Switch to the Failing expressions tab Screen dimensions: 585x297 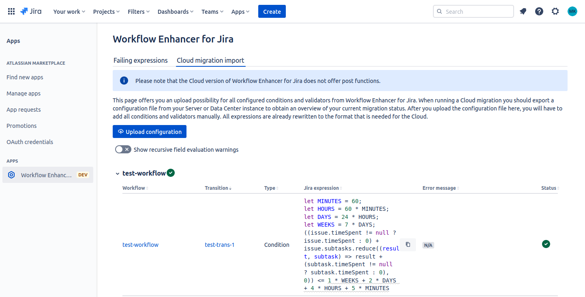pos(140,60)
